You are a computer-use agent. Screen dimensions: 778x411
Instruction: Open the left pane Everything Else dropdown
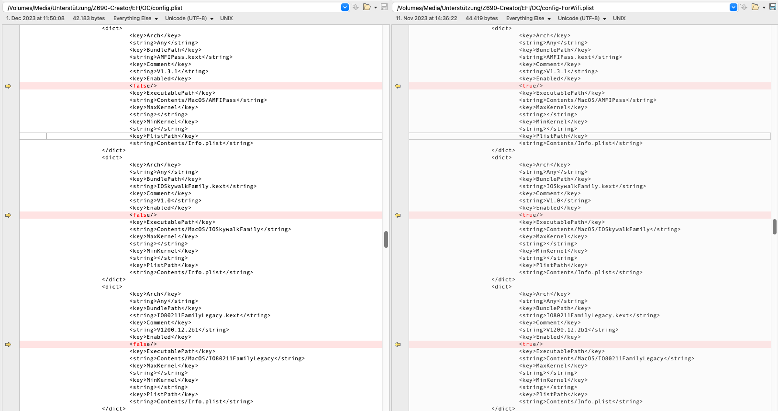tap(135, 18)
